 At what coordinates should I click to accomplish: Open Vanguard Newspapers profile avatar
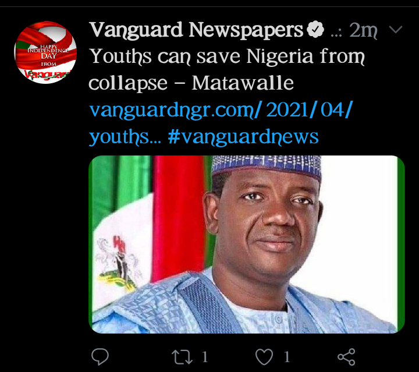click(45, 52)
